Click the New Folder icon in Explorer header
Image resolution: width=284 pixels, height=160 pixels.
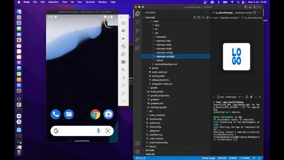tap(199, 18)
